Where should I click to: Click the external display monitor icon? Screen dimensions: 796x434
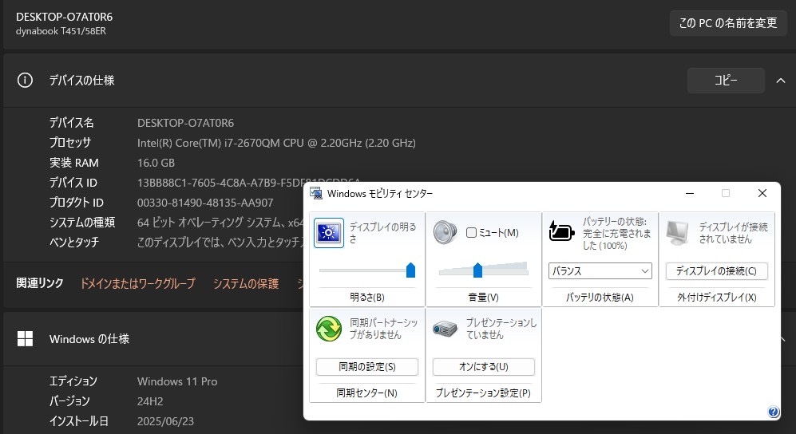678,233
